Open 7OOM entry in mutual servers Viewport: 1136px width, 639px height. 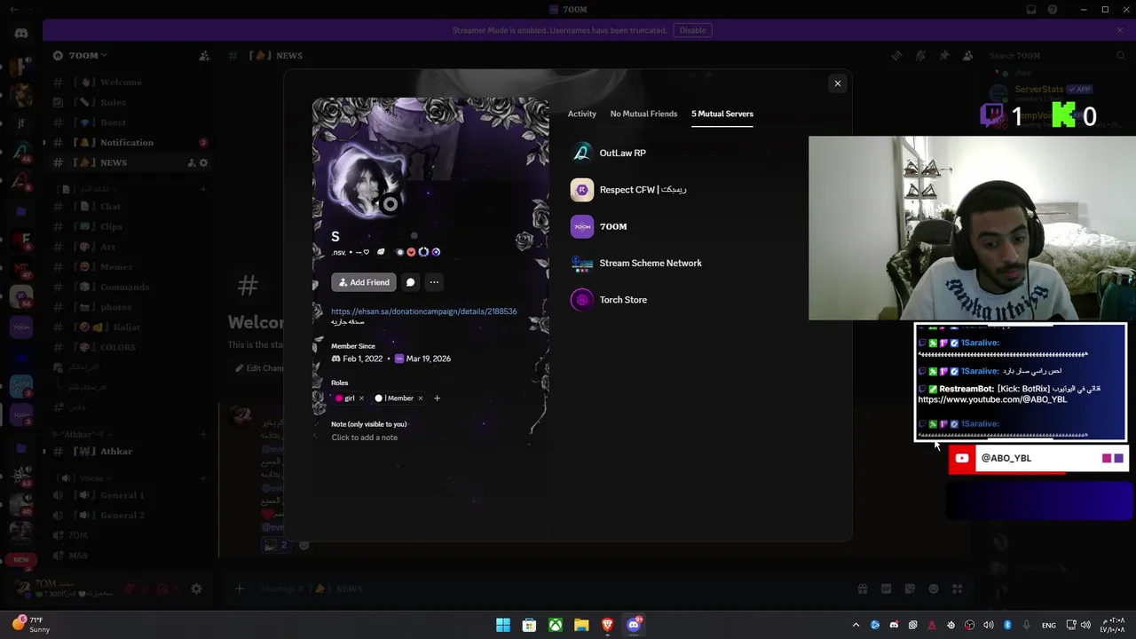pos(706,226)
